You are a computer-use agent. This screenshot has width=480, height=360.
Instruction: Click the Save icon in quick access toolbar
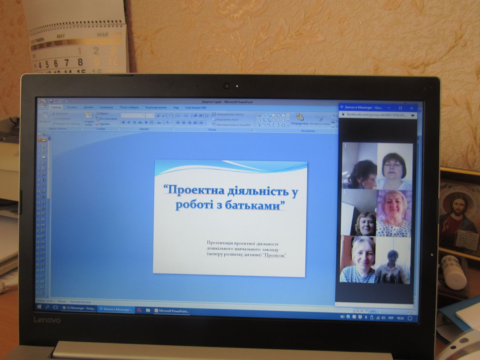51,101
